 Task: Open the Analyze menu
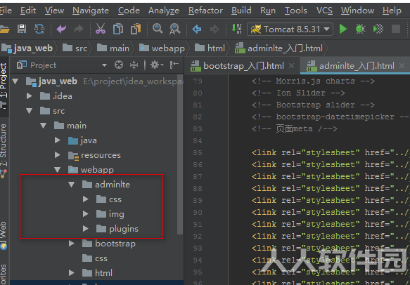pyautogui.click(x=164, y=11)
